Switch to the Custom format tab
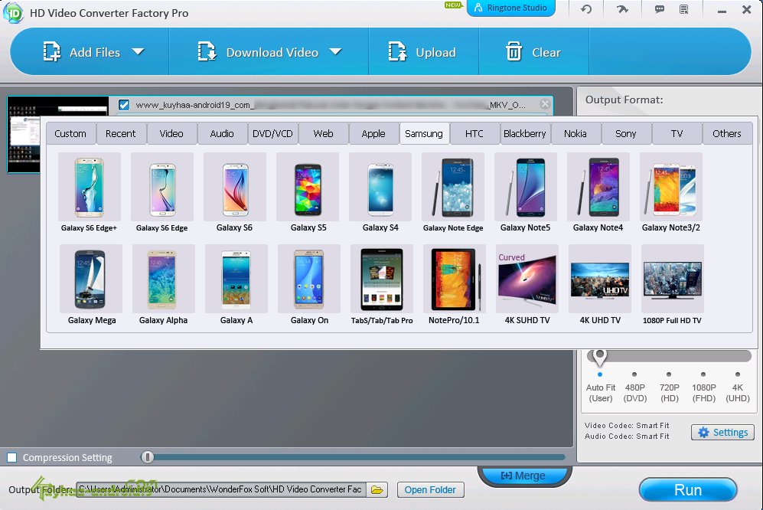This screenshot has height=510, width=763. tap(70, 133)
